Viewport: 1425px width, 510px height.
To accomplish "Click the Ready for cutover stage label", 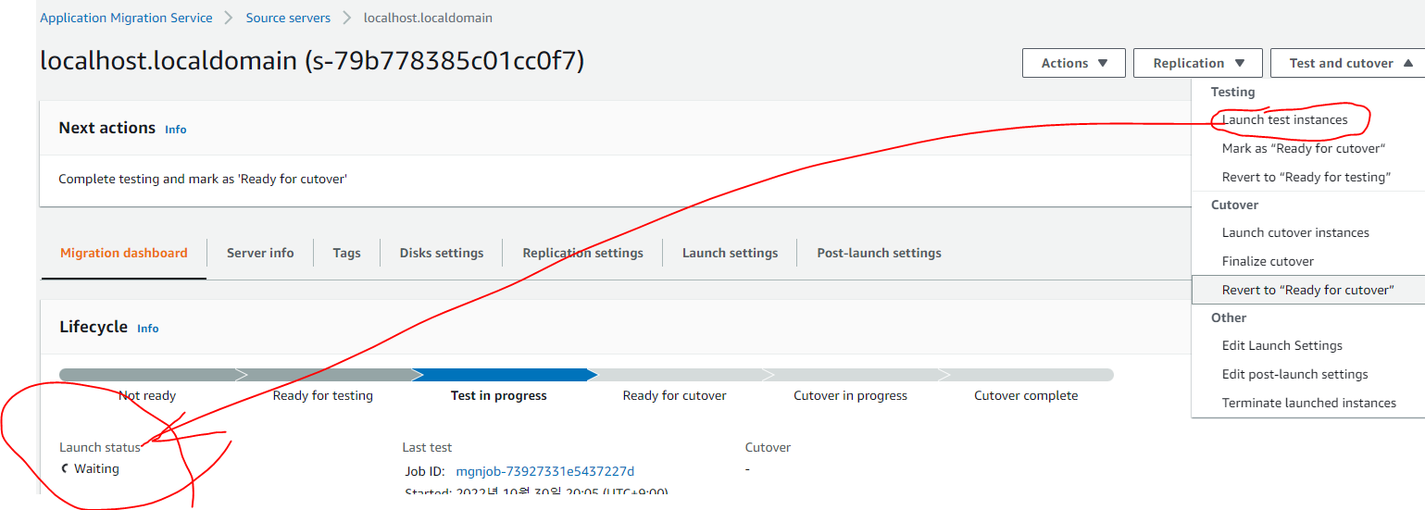I will (x=674, y=395).
